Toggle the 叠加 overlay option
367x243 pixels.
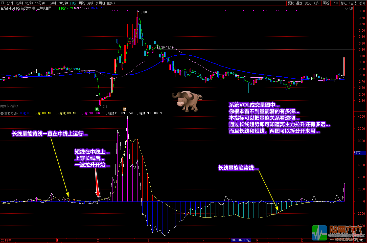[x=299, y=3]
